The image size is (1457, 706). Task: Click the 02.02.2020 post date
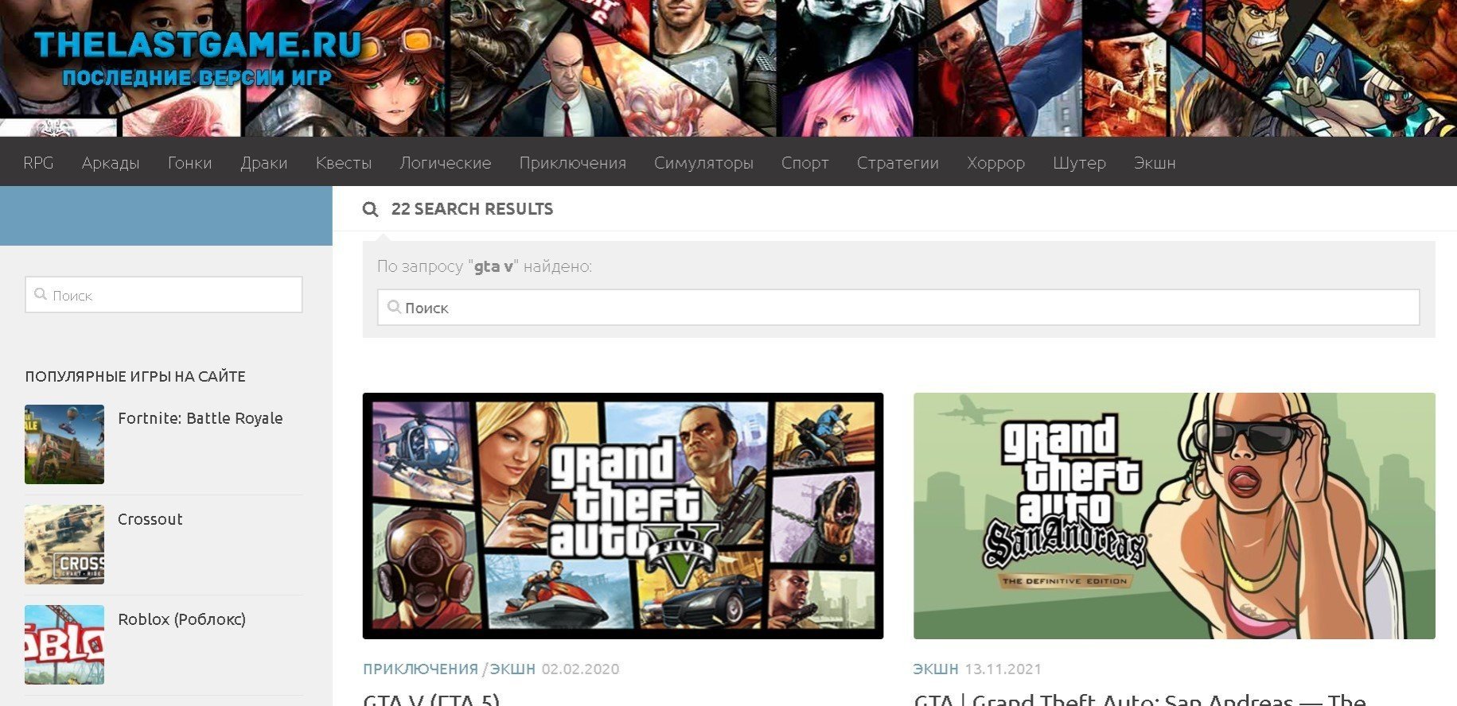coord(580,669)
